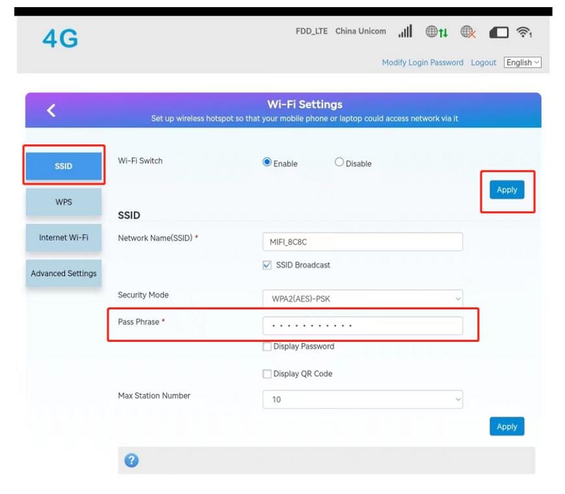
Task: Select the Enable Wi-Fi radio button
Action: pyautogui.click(x=267, y=162)
